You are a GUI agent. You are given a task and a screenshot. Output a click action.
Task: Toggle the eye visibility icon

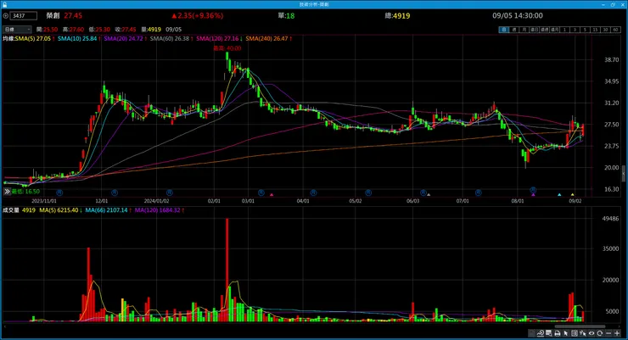tap(592, 333)
